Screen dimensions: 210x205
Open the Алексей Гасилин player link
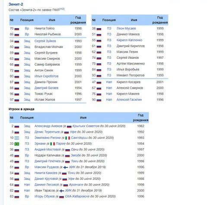coord(129,99)
